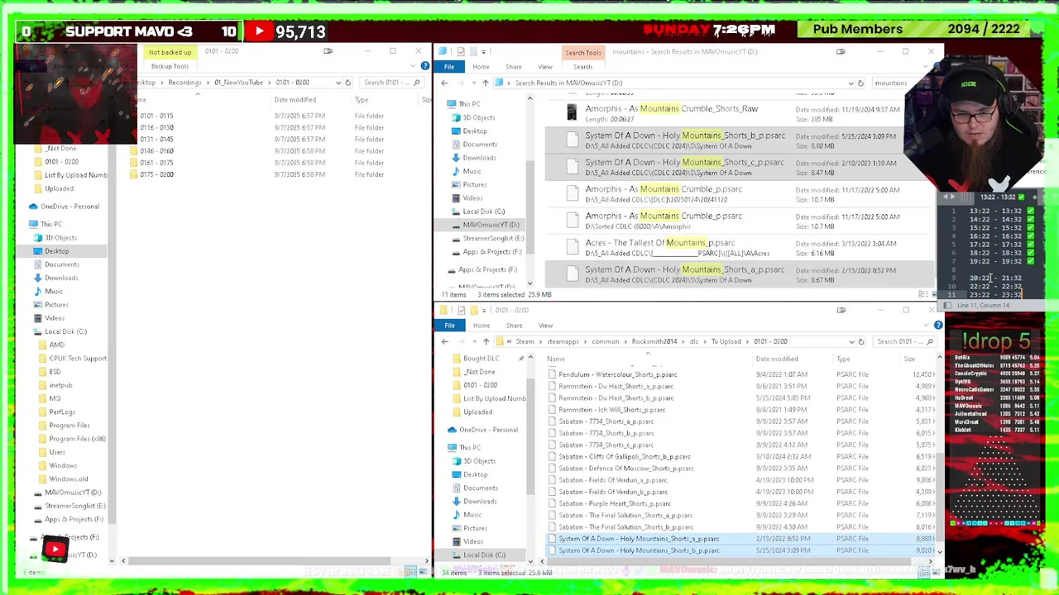Click Up arrow in mountains search window

coord(485,83)
